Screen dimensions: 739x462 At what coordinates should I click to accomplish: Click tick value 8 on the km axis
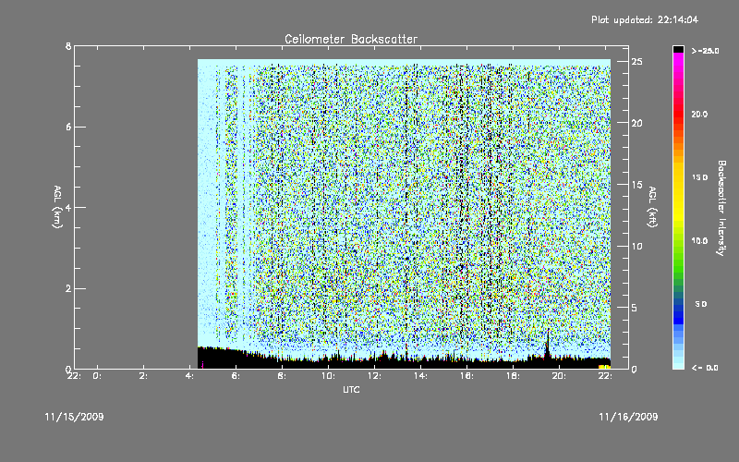click(x=68, y=46)
